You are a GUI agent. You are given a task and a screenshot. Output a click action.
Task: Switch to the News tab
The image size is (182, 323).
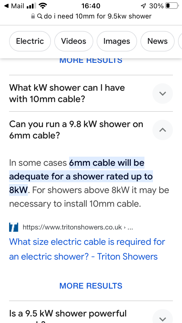click(x=157, y=41)
